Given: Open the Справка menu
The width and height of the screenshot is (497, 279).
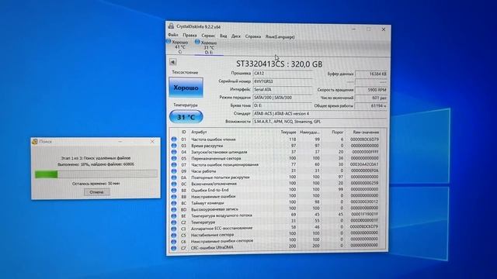Looking at the screenshot, I should click(x=253, y=36).
